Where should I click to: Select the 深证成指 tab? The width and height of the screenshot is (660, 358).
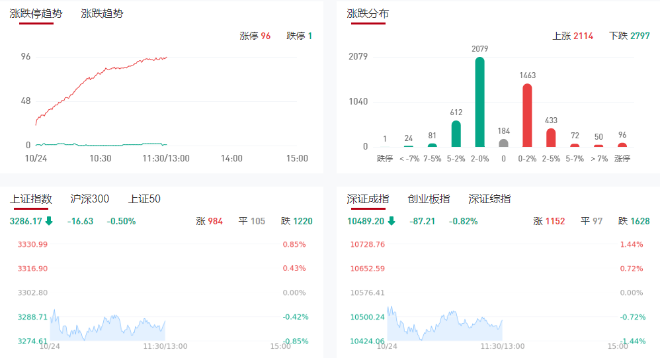(368, 199)
